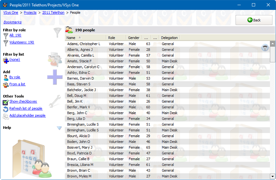Click the Back button

click(x=254, y=20)
